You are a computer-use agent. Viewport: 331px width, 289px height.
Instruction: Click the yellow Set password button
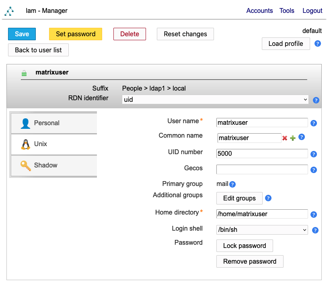pos(76,34)
